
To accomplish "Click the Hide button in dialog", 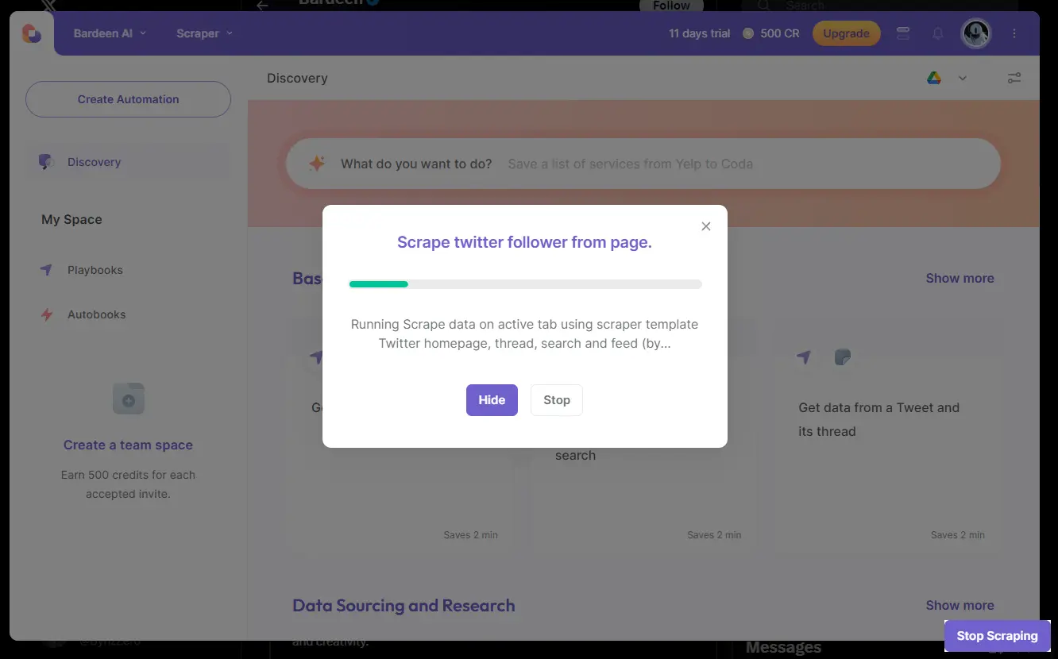I will tap(492, 400).
